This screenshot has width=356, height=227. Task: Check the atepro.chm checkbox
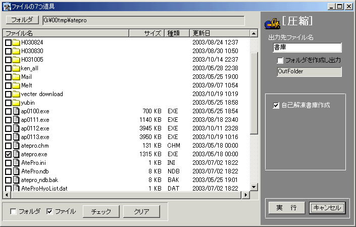(8, 146)
